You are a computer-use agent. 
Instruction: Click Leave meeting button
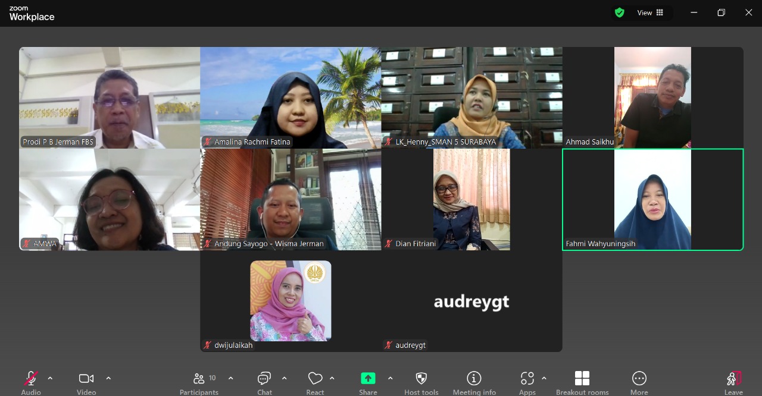733,379
